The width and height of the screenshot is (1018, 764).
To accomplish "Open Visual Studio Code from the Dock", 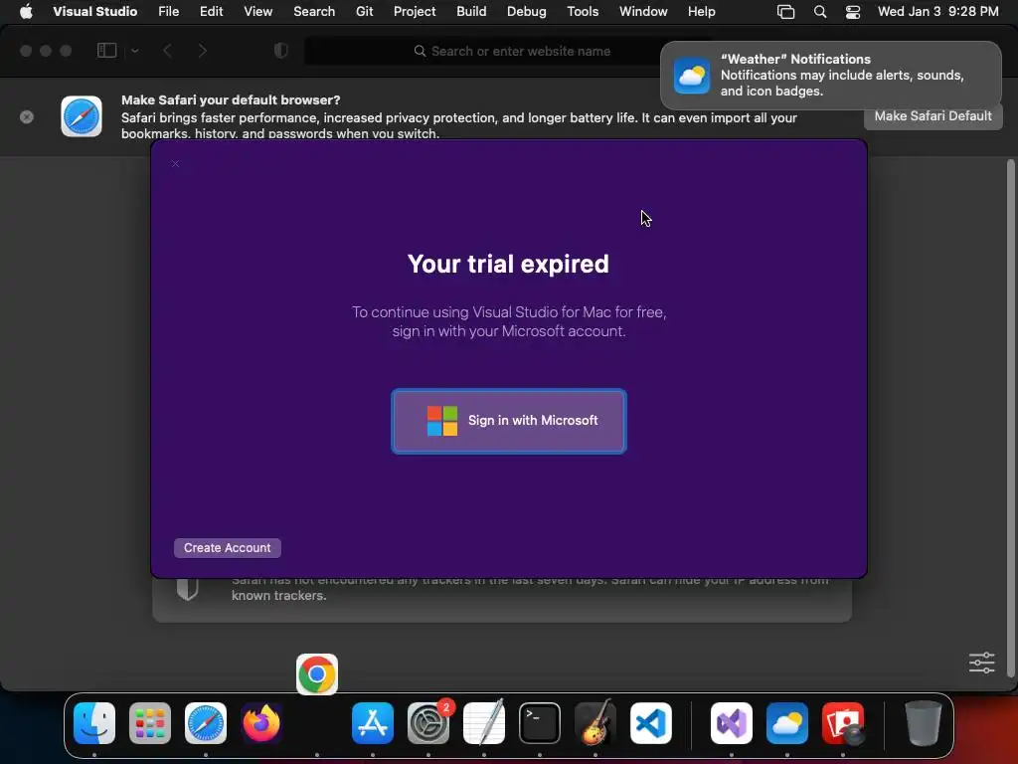I will click(x=651, y=723).
